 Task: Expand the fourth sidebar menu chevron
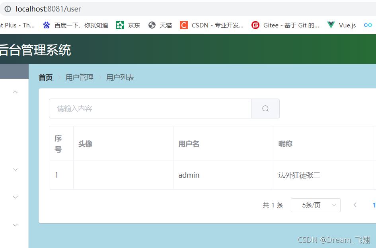click(16, 225)
